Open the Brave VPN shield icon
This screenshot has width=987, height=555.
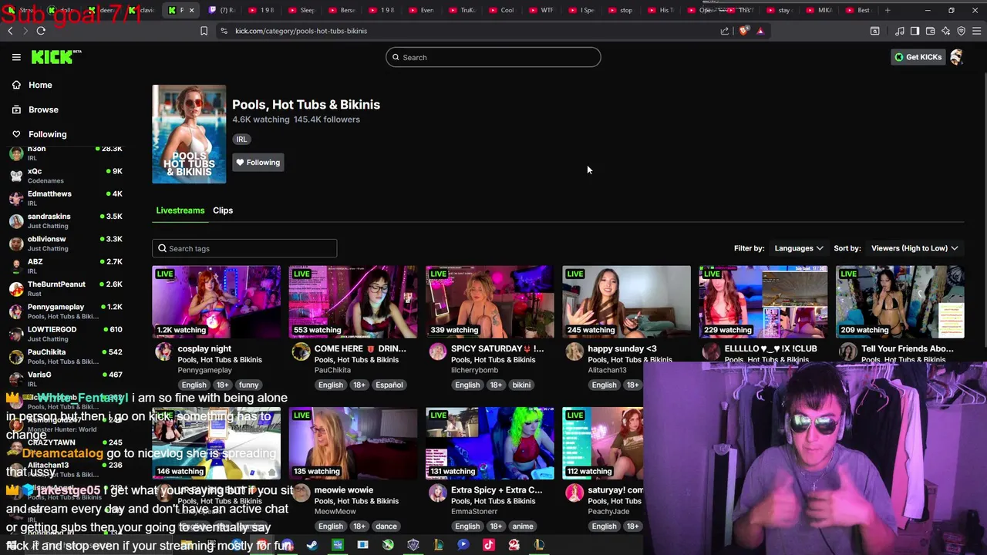[961, 31]
